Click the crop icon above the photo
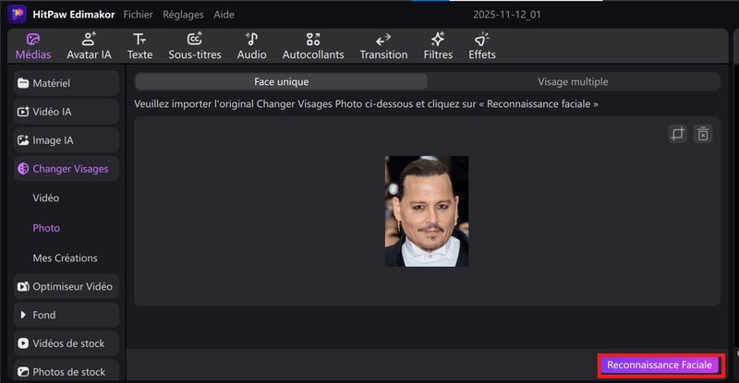Image resolution: width=739 pixels, height=383 pixels. point(677,134)
